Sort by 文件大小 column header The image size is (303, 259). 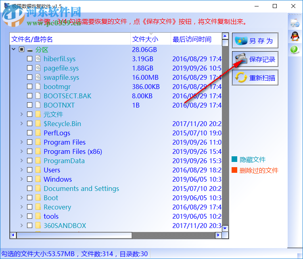point(151,39)
